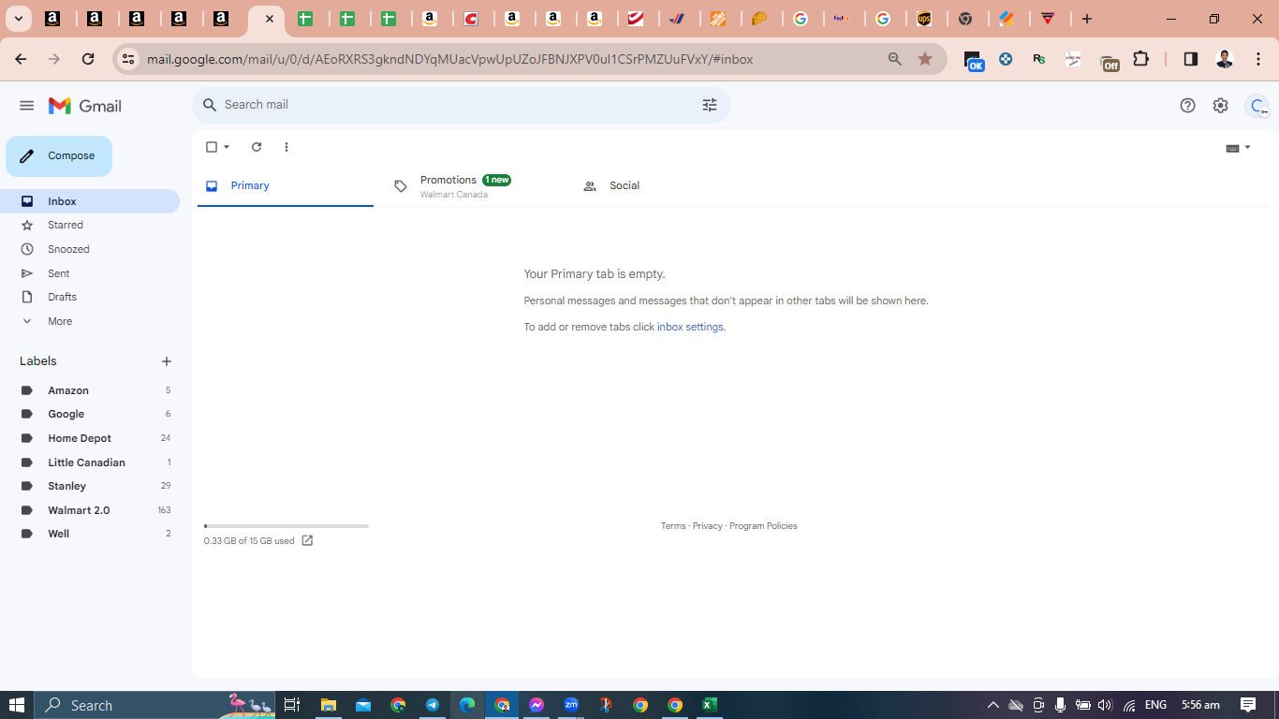Create a new label with plus icon
The width and height of the screenshot is (1279, 719).
coord(167,361)
